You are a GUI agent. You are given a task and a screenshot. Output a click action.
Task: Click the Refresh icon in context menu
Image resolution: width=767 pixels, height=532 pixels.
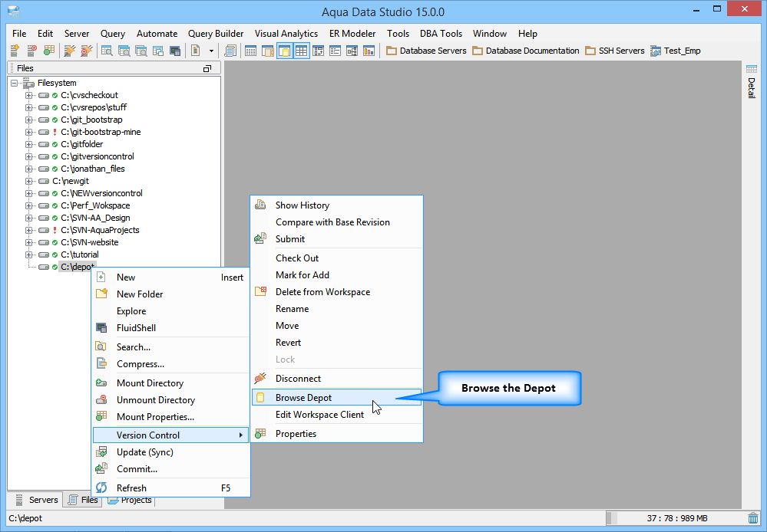101,488
